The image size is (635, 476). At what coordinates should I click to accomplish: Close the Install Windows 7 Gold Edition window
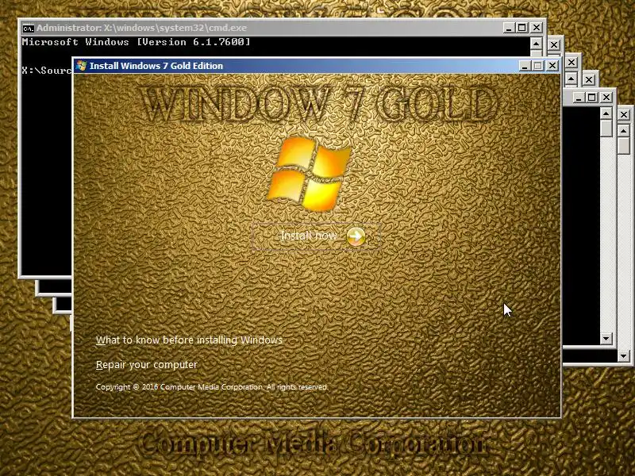(x=552, y=66)
